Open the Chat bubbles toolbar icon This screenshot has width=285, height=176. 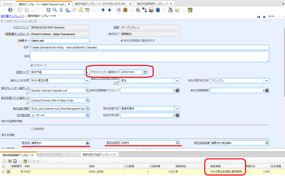(x=74, y=10)
